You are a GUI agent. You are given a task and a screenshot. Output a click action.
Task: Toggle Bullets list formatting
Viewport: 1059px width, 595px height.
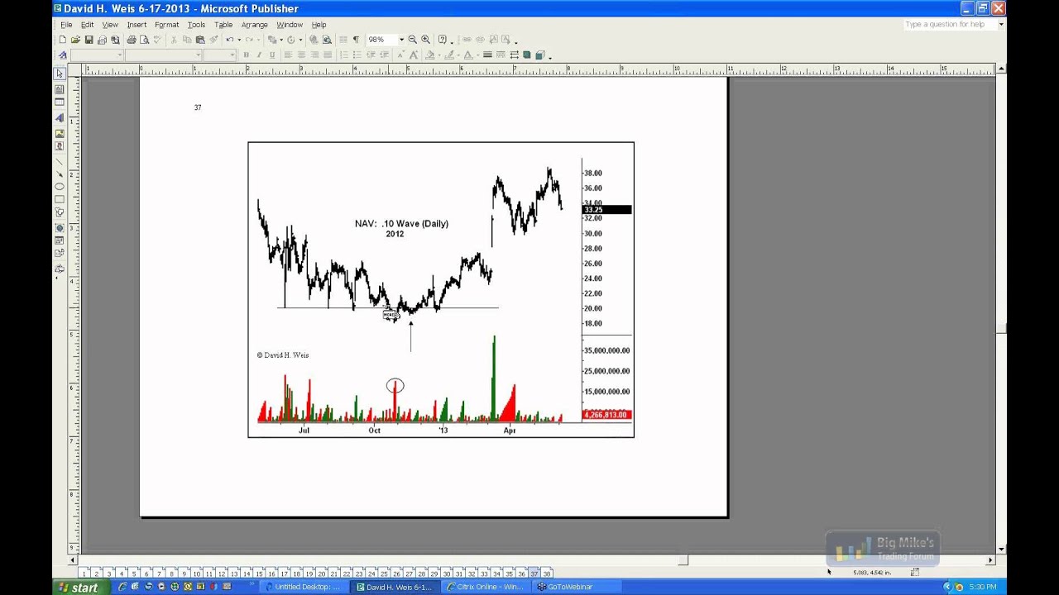(x=357, y=55)
